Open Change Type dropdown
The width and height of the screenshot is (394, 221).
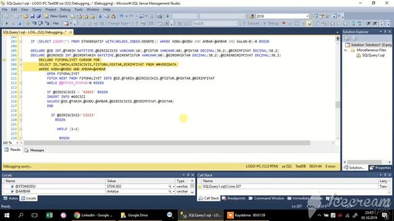click(119, 23)
